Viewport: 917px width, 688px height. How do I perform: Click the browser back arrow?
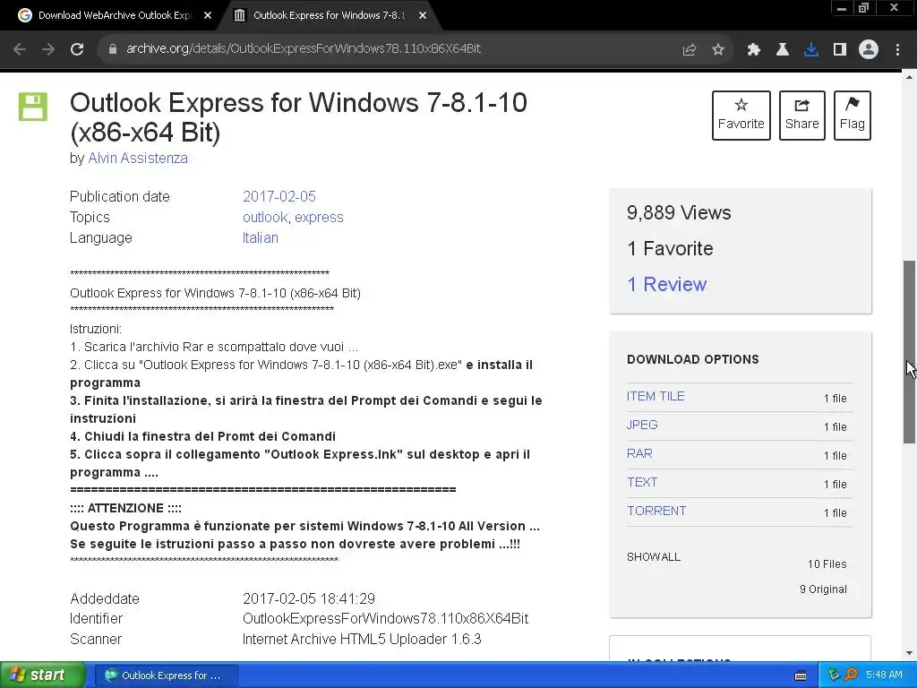pos(20,50)
